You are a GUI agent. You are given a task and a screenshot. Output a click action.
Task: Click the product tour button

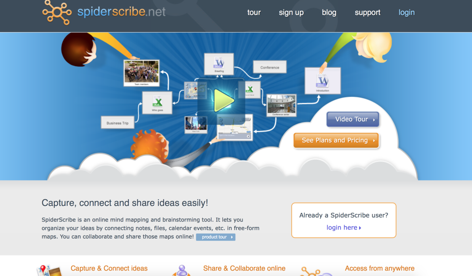(216, 237)
